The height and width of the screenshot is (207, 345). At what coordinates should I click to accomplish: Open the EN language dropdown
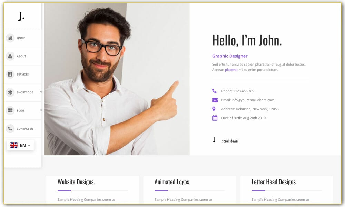[20, 145]
